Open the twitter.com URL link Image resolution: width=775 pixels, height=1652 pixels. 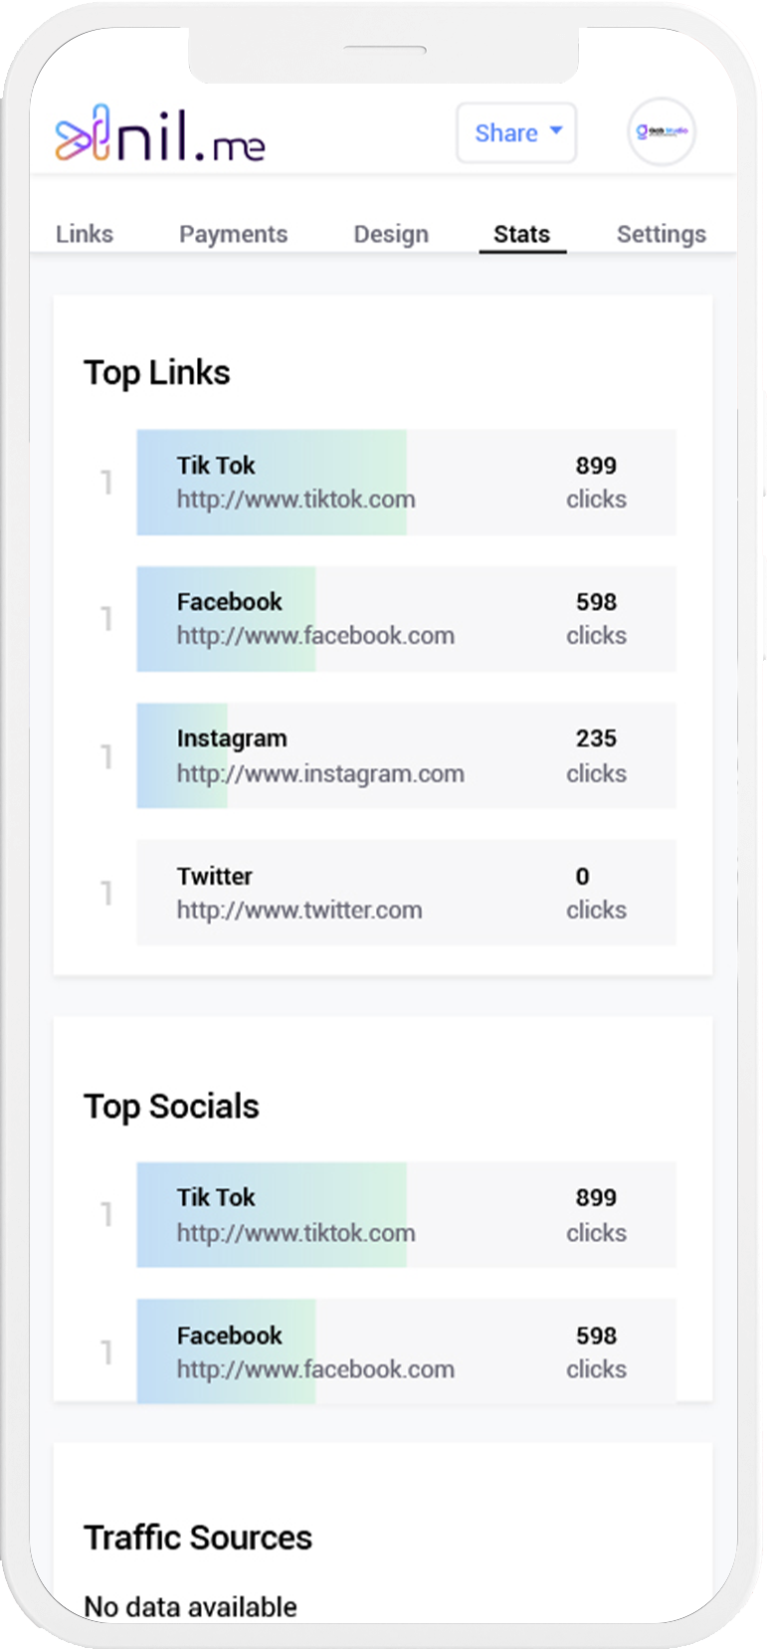pos(299,911)
